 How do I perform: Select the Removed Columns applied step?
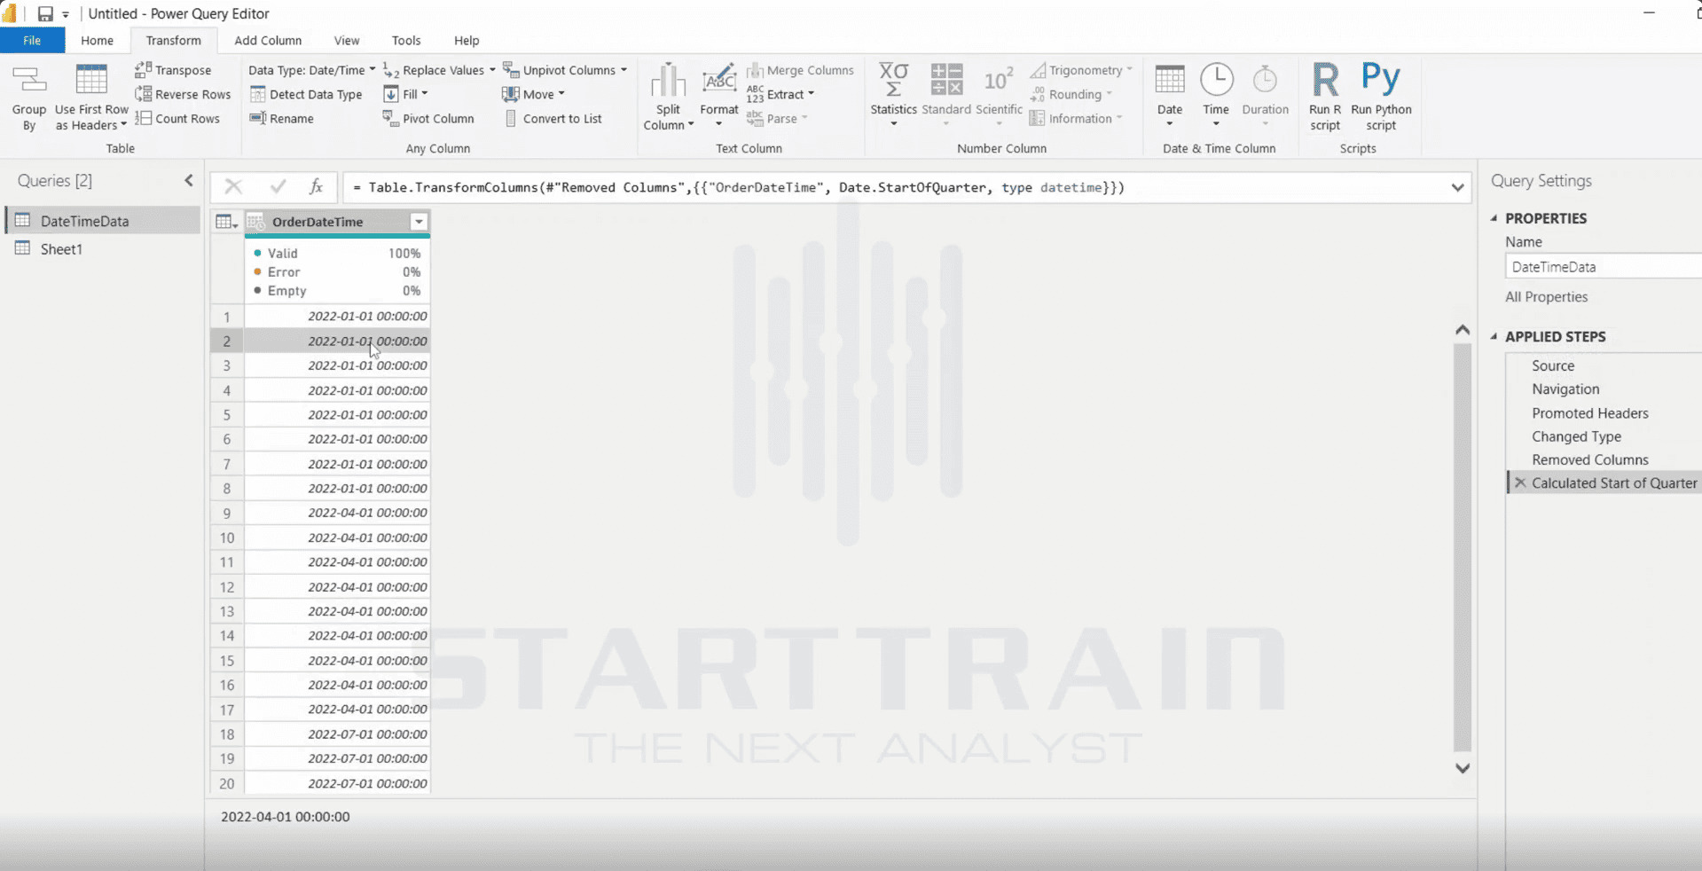[x=1589, y=459]
